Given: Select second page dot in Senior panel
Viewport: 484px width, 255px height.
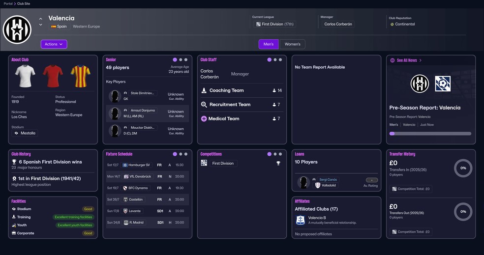Looking at the screenshot, I should pyautogui.click(x=181, y=60).
